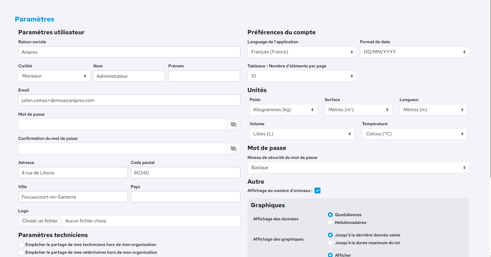
Task: Toggle visibility of Mot de passe field
Action: tap(233, 124)
